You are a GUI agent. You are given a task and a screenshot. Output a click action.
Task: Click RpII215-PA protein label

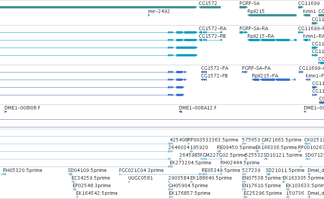pyautogui.click(x=265, y=76)
